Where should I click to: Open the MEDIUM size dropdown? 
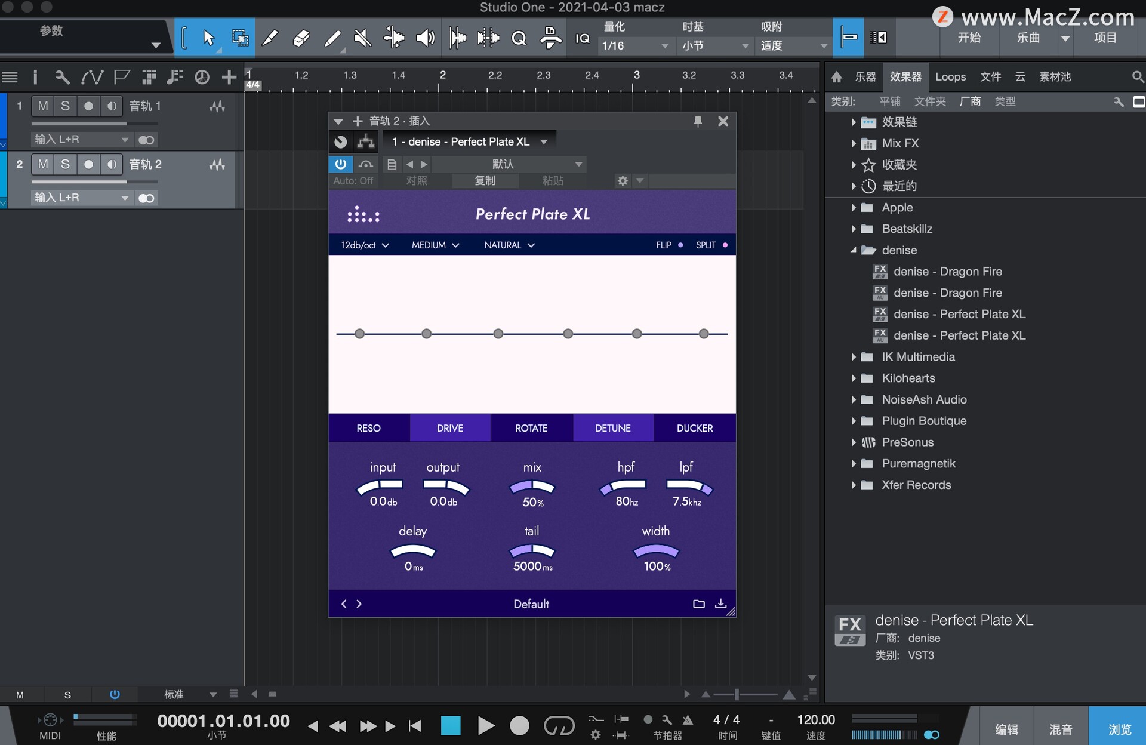tap(435, 245)
